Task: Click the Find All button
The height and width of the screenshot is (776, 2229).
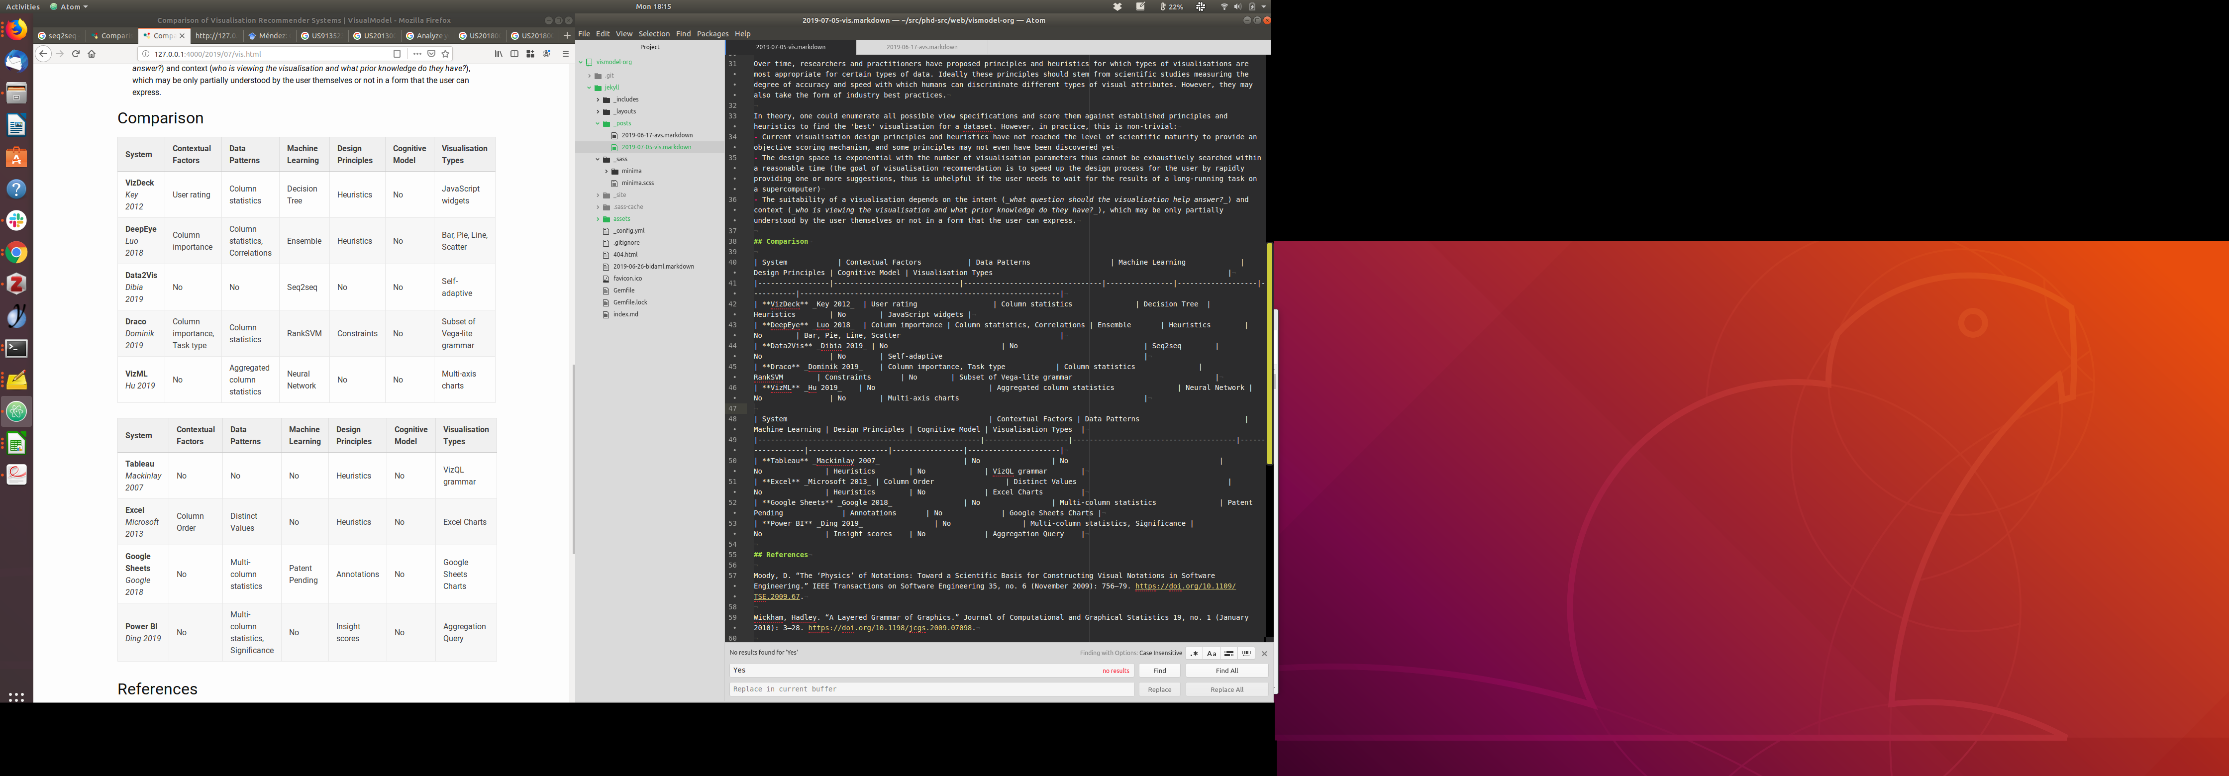Action: [1226, 671]
